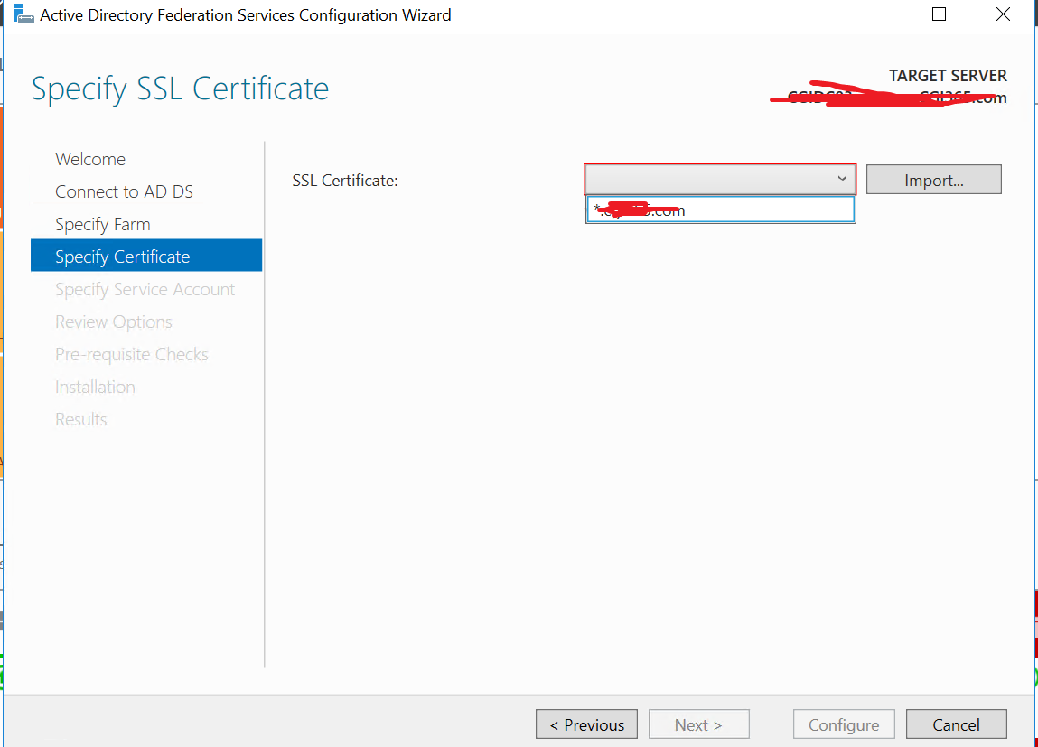Viewport: 1038px width, 747px height.
Task: Click the Import... button
Action: click(x=933, y=180)
